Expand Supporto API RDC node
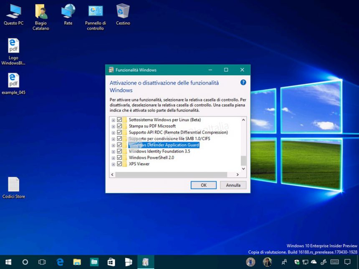The image size is (359, 269). [113, 133]
